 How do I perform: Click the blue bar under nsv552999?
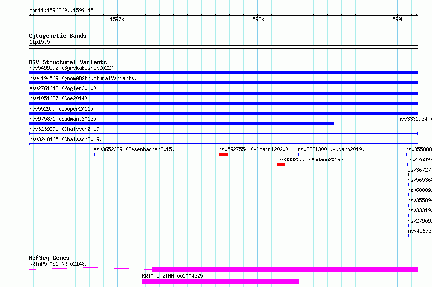pyautogui.click(x=223, y=113)
